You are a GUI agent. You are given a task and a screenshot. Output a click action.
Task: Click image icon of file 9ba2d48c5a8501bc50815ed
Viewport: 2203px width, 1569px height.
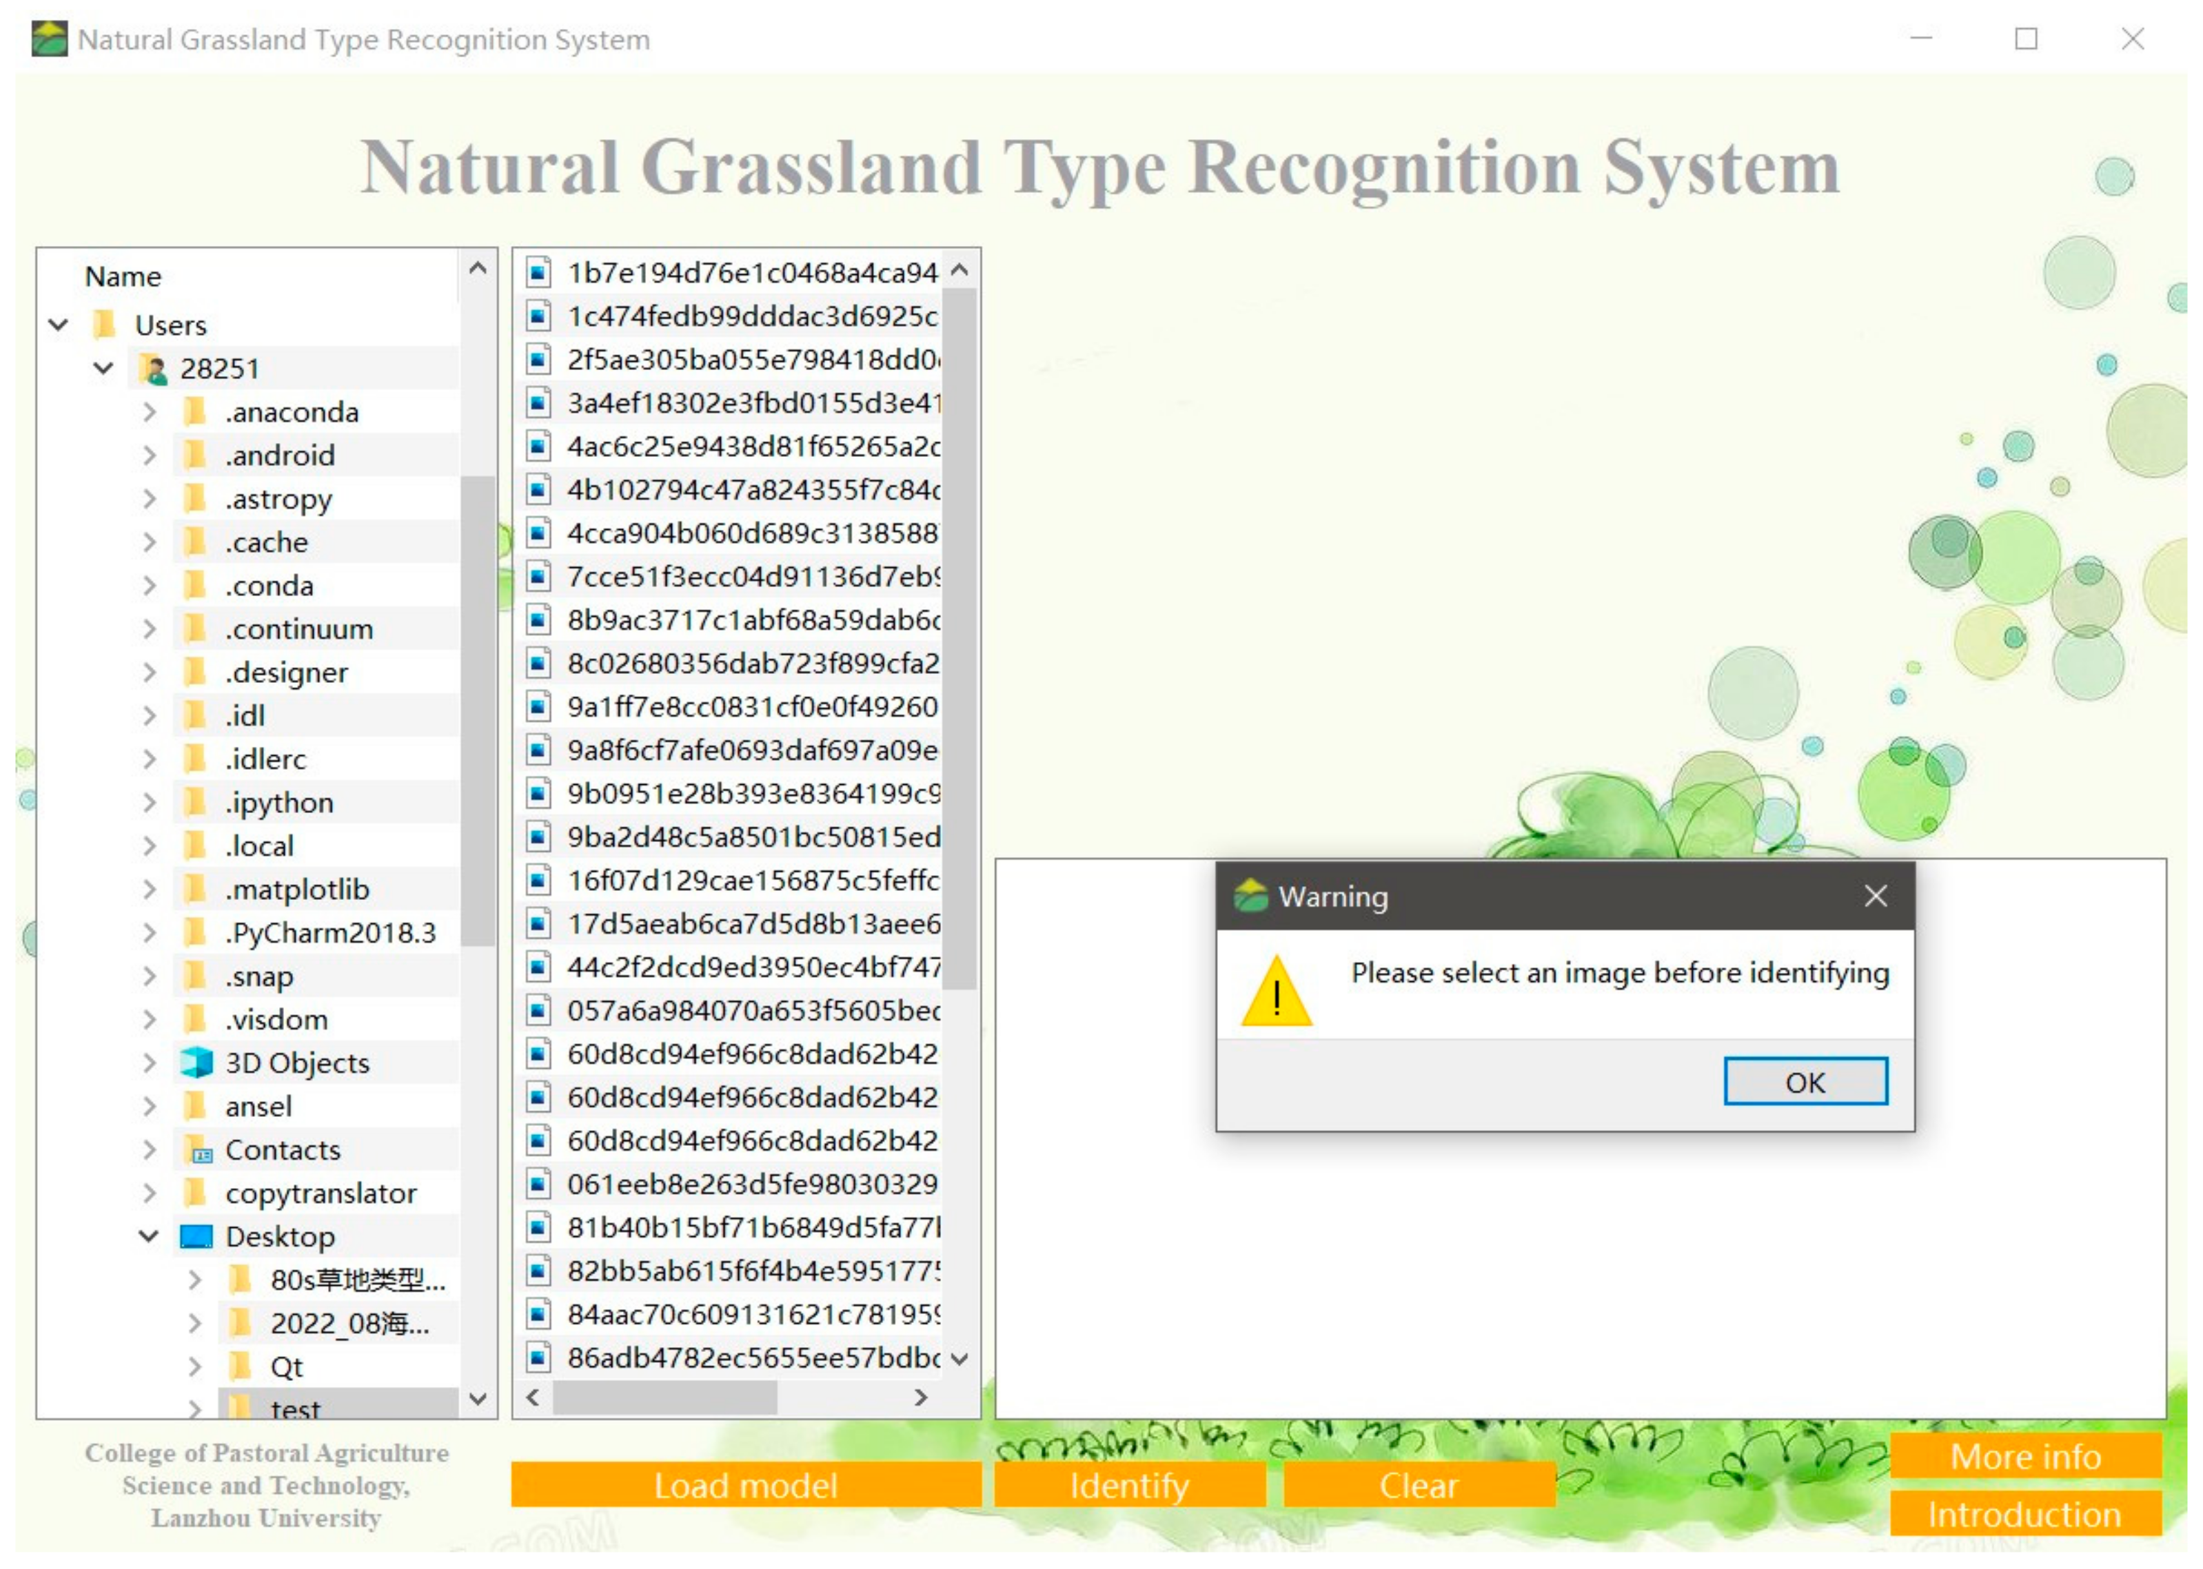click(x=538, y=837)
